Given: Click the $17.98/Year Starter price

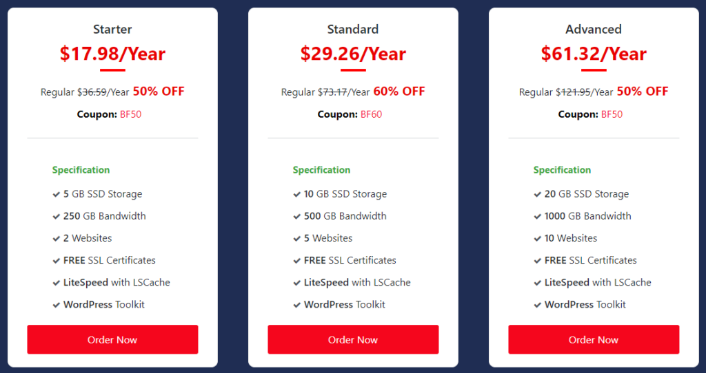Looking at the screenshot, I should pyautogui.click(x=112, y=54).
